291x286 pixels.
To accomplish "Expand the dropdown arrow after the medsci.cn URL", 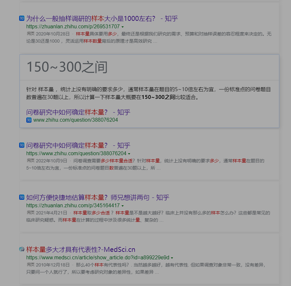I will pyautogui.click(x=172, y=258).
